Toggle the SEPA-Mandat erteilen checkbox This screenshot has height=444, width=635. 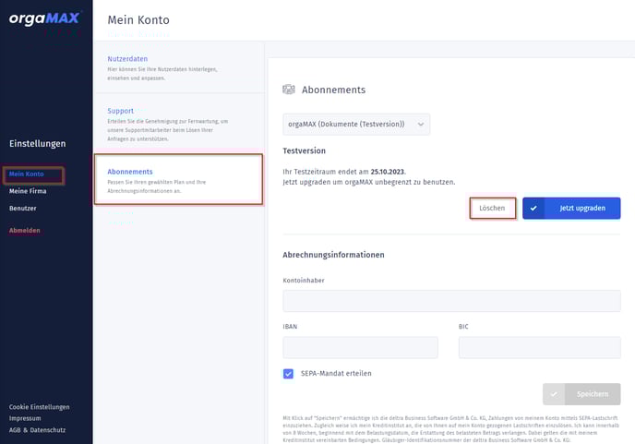point(288,374)
